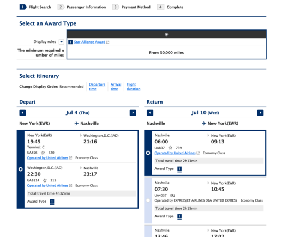The width and height of the screenshot is (288, 237).
Task: Sort itineraries by Arrival time
Action: (116, 87)
